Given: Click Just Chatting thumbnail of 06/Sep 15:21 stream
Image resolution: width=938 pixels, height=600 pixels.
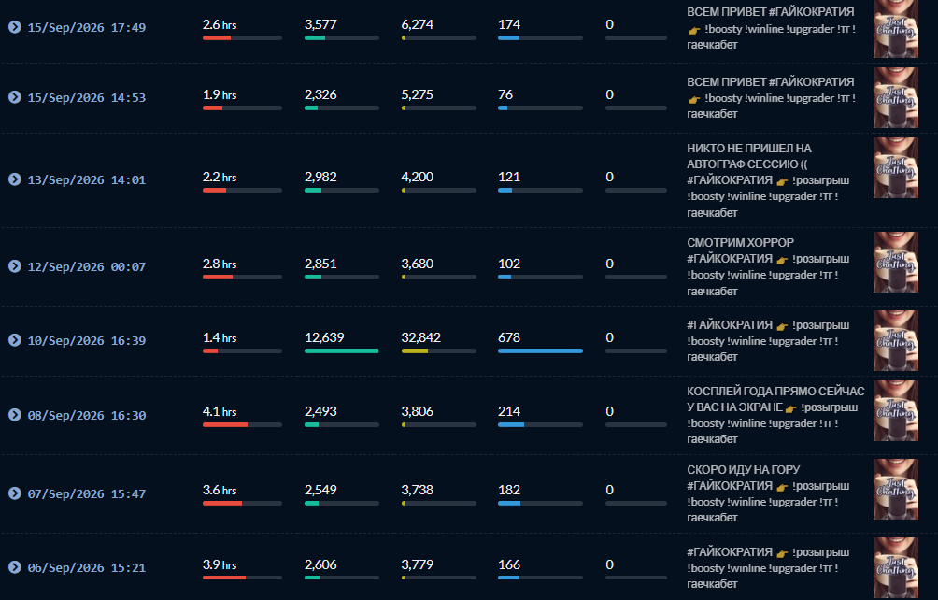Looking at the screenshot, I should 896,567.
